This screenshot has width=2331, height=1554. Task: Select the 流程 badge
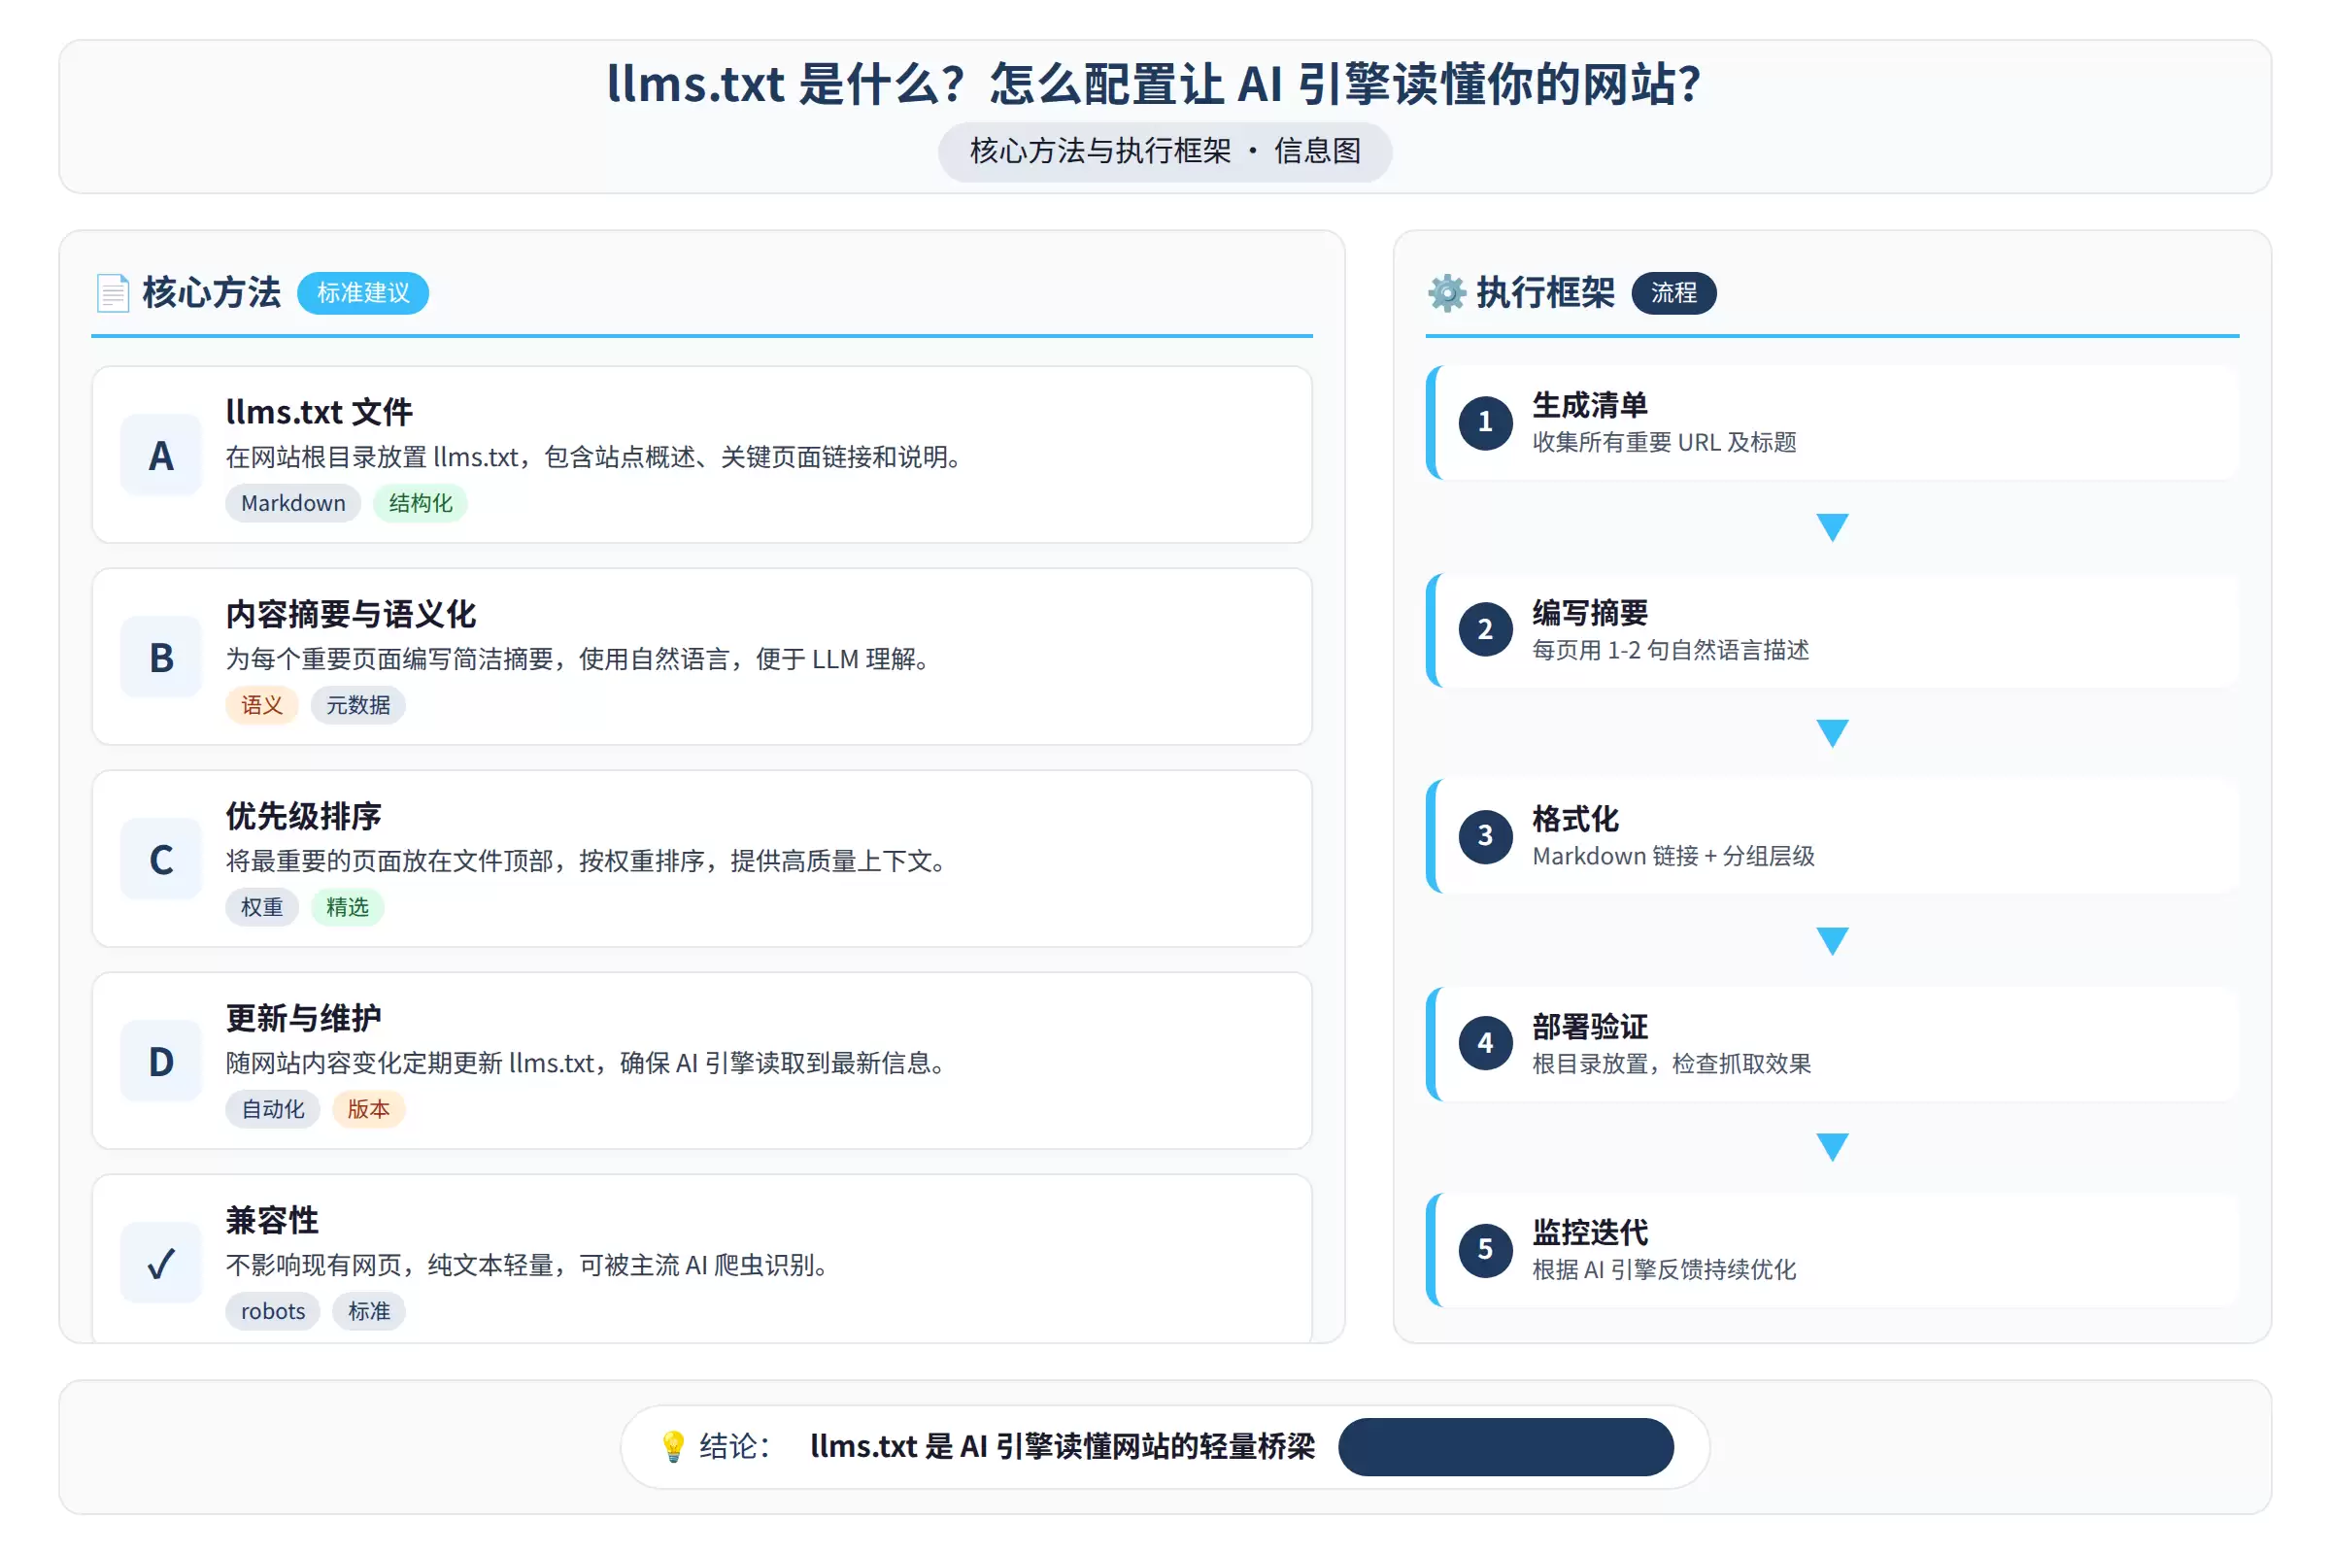pyautogui.click(x=1673, y=293)
